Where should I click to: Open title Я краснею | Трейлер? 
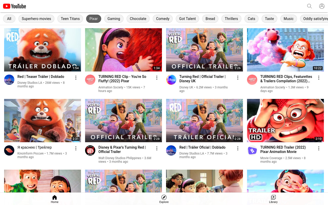pos(35,147)
